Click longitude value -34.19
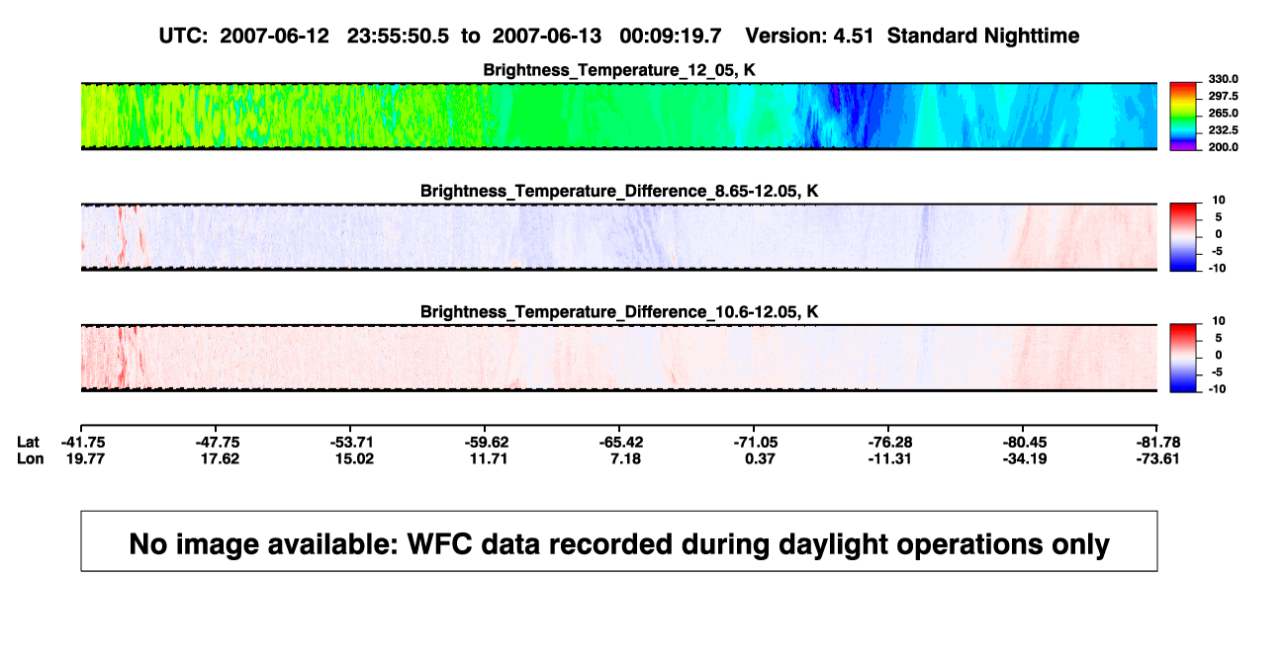The height and width of the screenshot is (659, 1286). [1023, 458]
